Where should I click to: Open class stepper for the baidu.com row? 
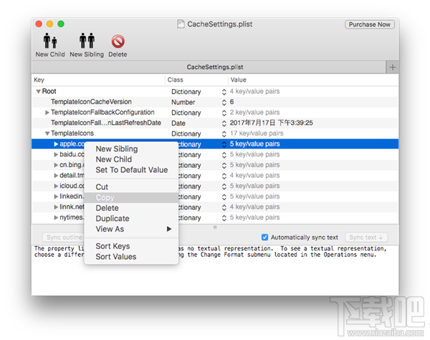click(224, 155)
